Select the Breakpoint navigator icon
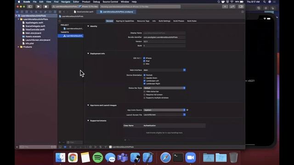 click(50, 12)
